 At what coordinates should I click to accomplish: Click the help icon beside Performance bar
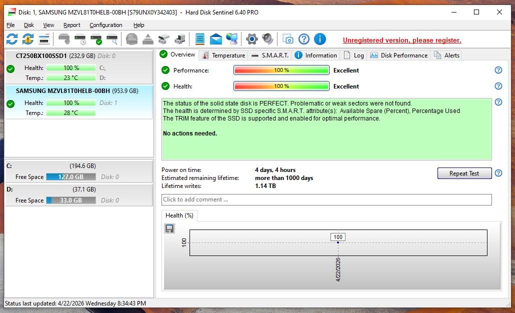pyautogui.click(x=498, y=70)
